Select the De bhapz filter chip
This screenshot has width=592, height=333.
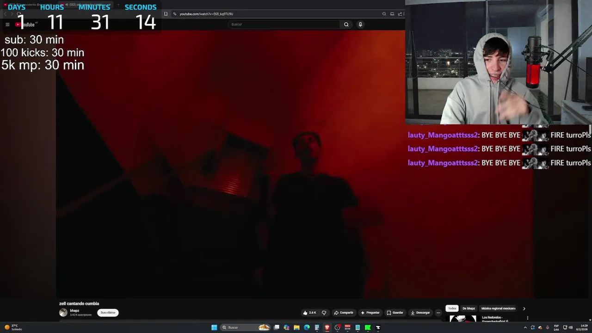[469, 308]
